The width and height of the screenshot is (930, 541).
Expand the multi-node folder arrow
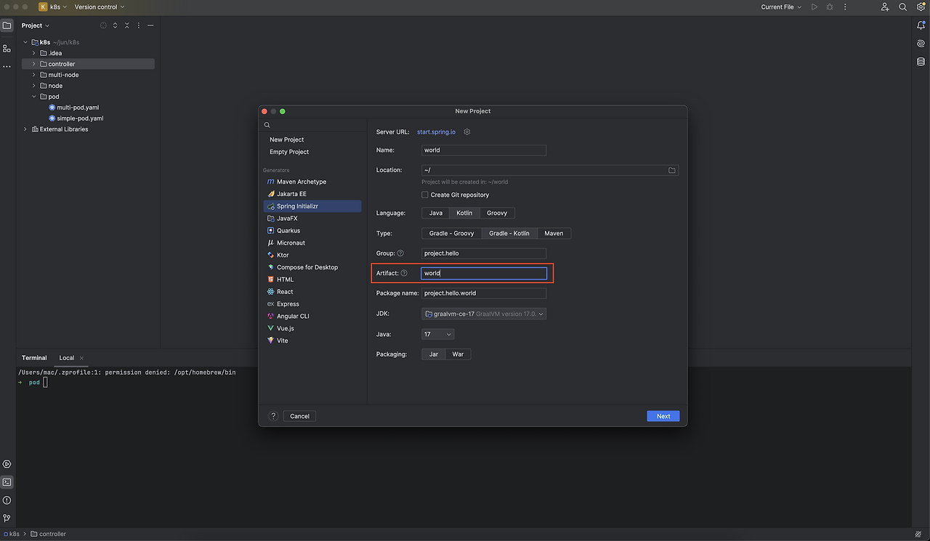[33, 75]
